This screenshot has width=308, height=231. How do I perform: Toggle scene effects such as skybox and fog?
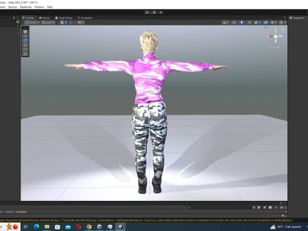[x=256, y=22]
